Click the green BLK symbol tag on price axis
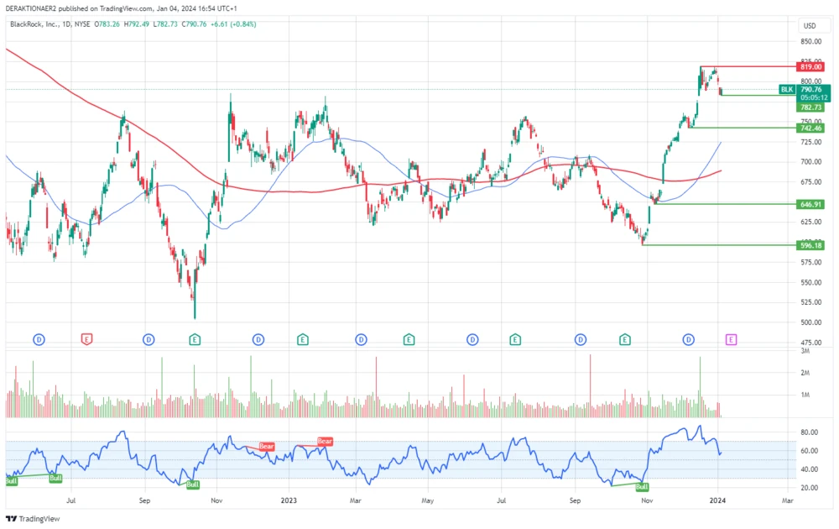 (785, 89)
